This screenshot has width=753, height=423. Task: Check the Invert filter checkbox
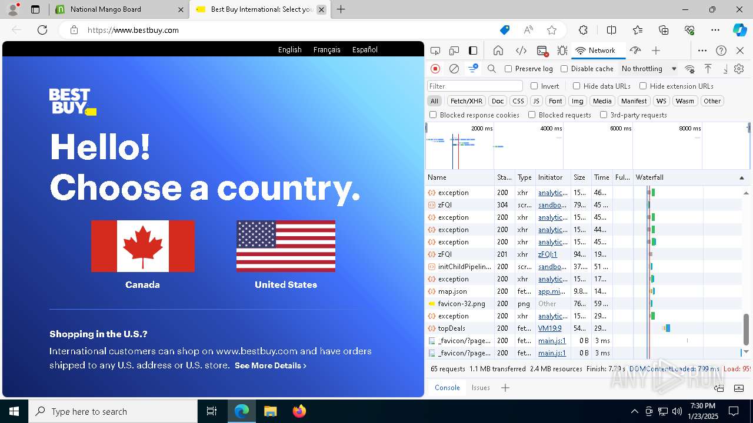534,86
